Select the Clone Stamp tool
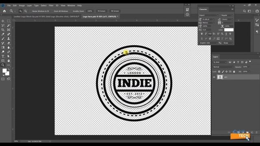 (x=9, y=39)
